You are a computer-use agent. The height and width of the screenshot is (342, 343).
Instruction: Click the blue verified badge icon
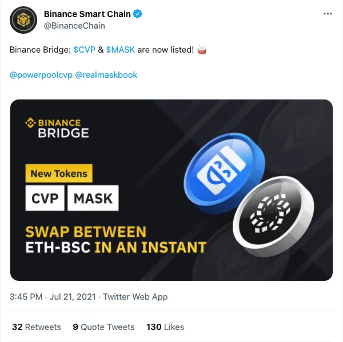[138, 14]
